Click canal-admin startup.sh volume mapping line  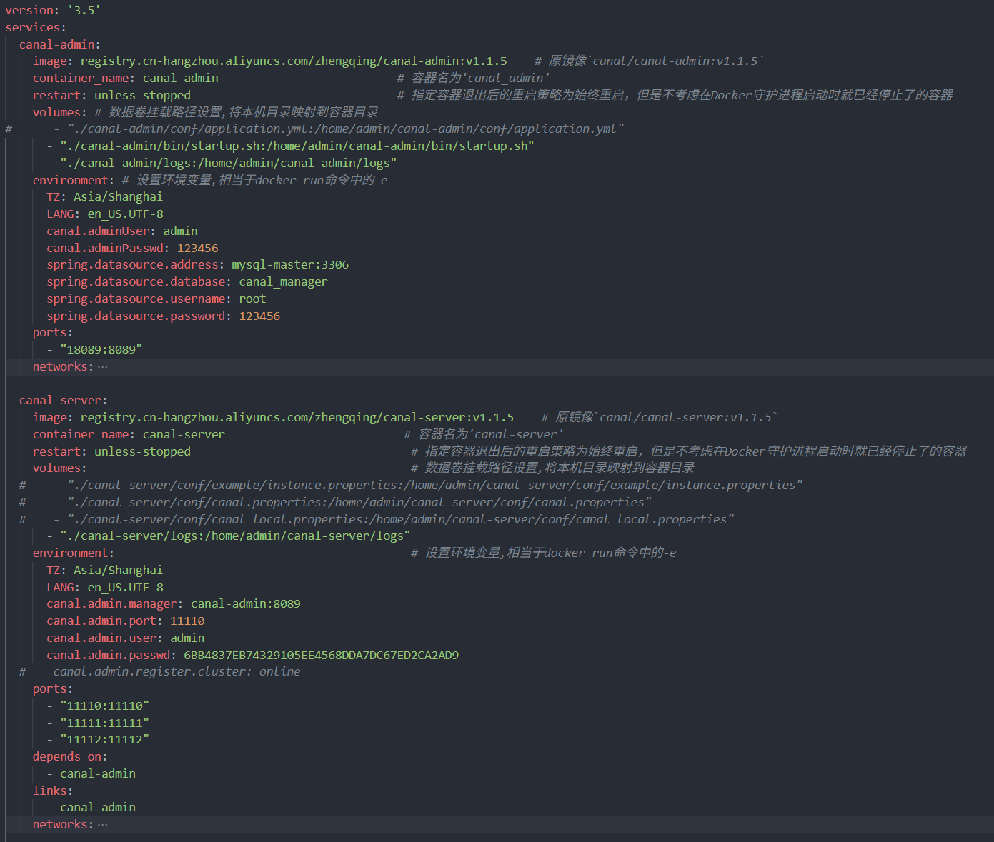[291, 146]
